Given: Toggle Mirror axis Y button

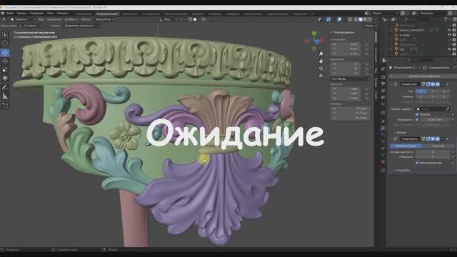Looking at the screenshot, I should pos(432,91).
